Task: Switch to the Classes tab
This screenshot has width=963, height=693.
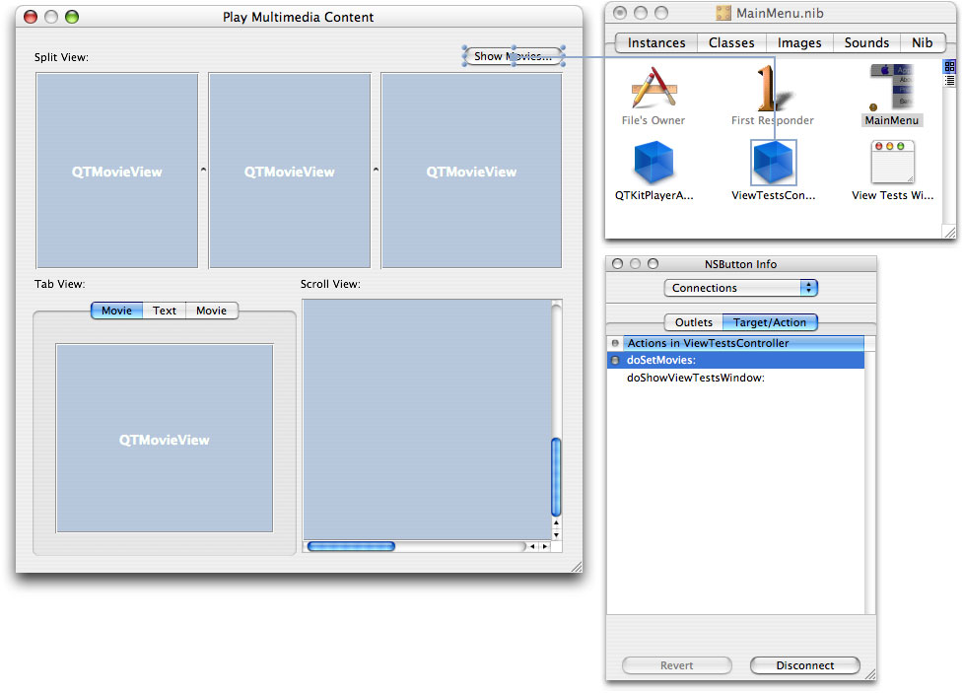Action: (x=730, y=42)
